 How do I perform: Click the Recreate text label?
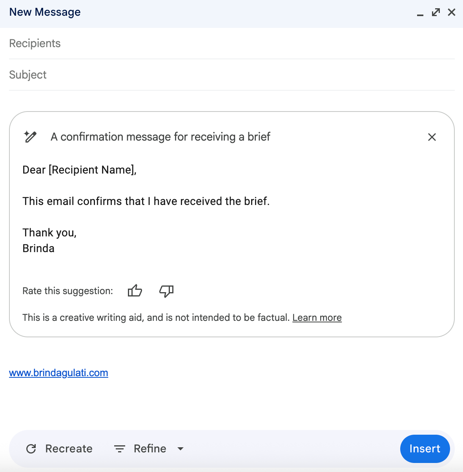tap(69, 449)
